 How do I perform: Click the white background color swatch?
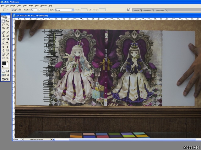pos(7,66)
